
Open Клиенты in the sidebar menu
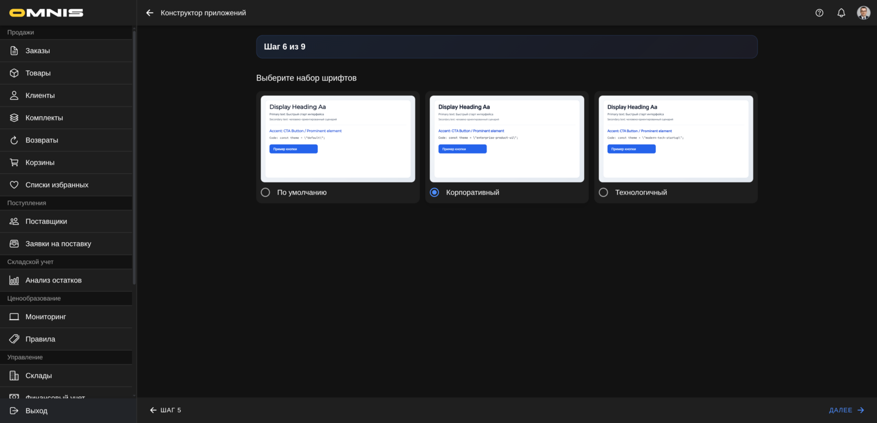tap(40, 96)
